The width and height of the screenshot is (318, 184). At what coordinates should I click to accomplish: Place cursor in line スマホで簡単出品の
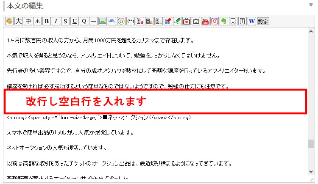(70, 133)
